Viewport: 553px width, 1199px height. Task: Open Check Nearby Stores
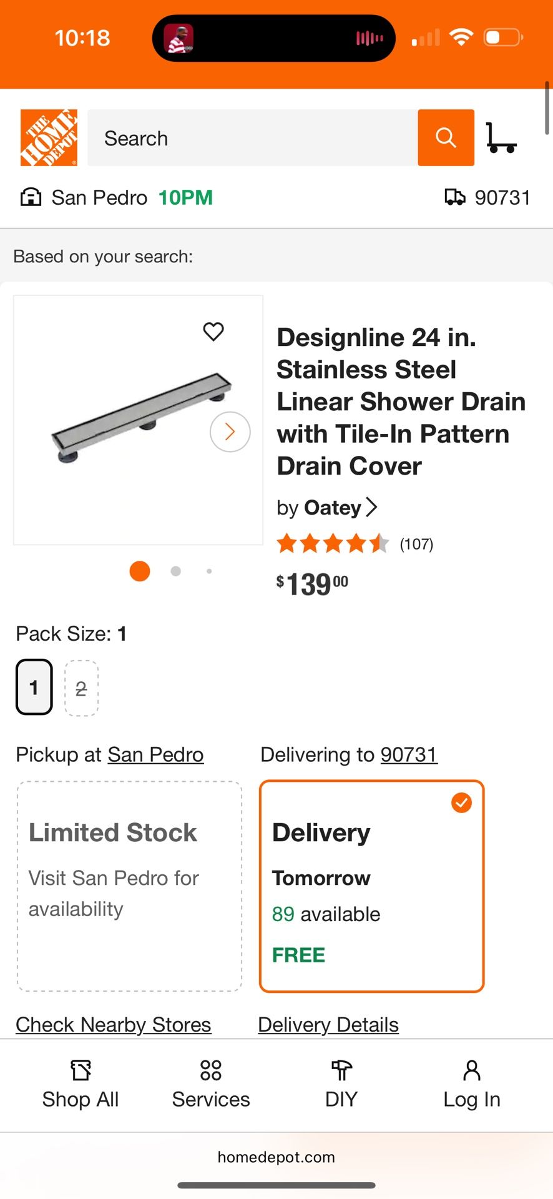coord(113,1024)
